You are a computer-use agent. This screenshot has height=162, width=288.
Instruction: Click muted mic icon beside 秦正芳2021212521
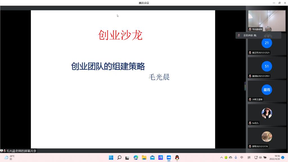coord(250,53)
